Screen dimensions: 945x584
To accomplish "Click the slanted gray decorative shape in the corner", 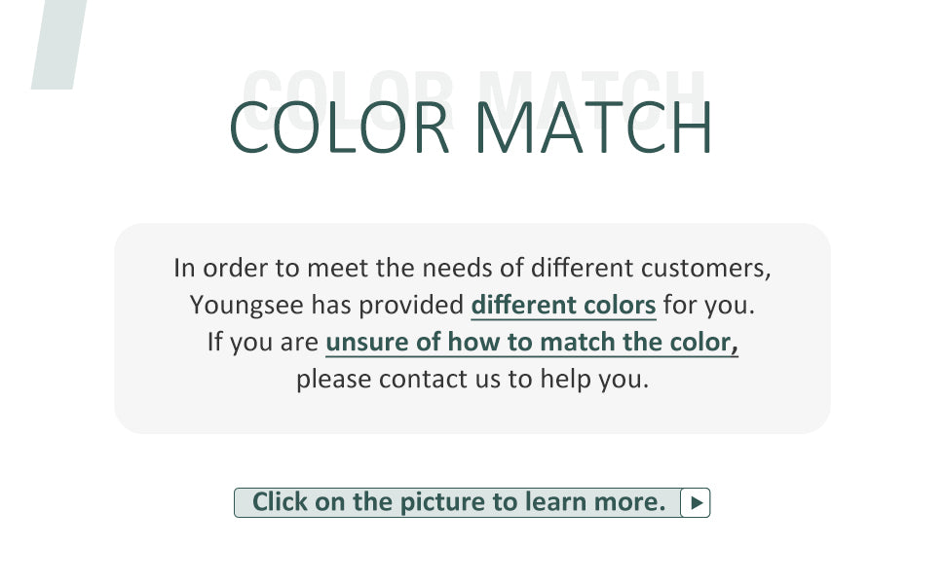I will [x=59, y=45].
